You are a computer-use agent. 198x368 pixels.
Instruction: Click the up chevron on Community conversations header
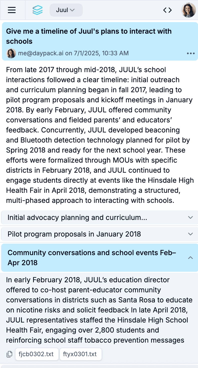190,258
